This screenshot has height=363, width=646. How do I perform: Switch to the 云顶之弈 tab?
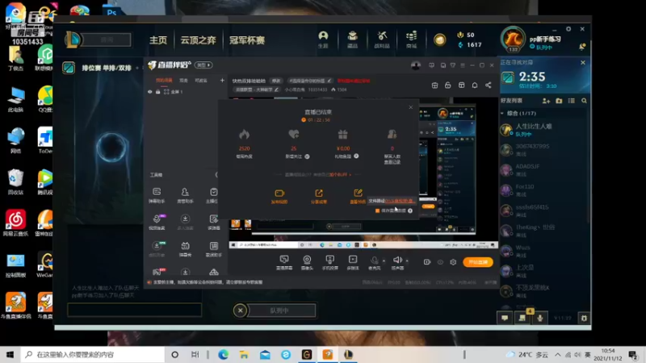[x=198, y=40]
